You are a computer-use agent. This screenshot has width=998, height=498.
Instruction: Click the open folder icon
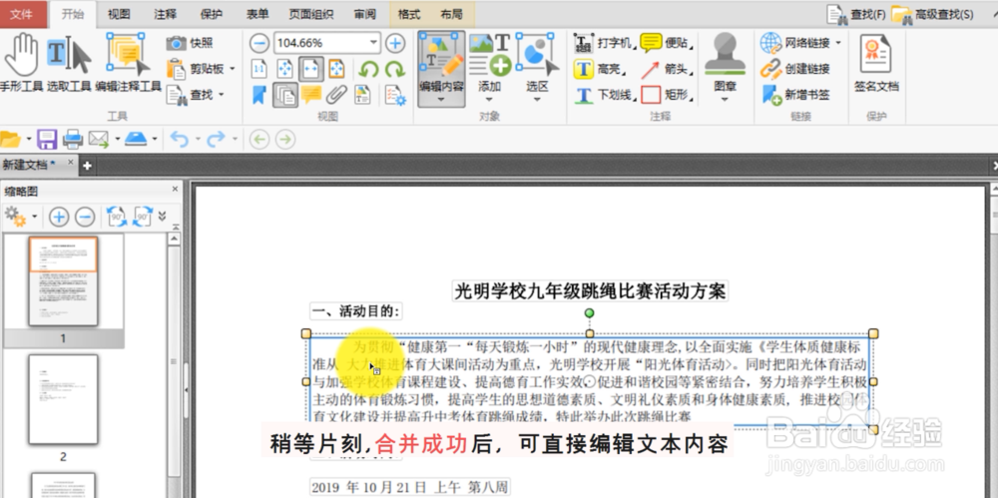(x=10, y=139)
